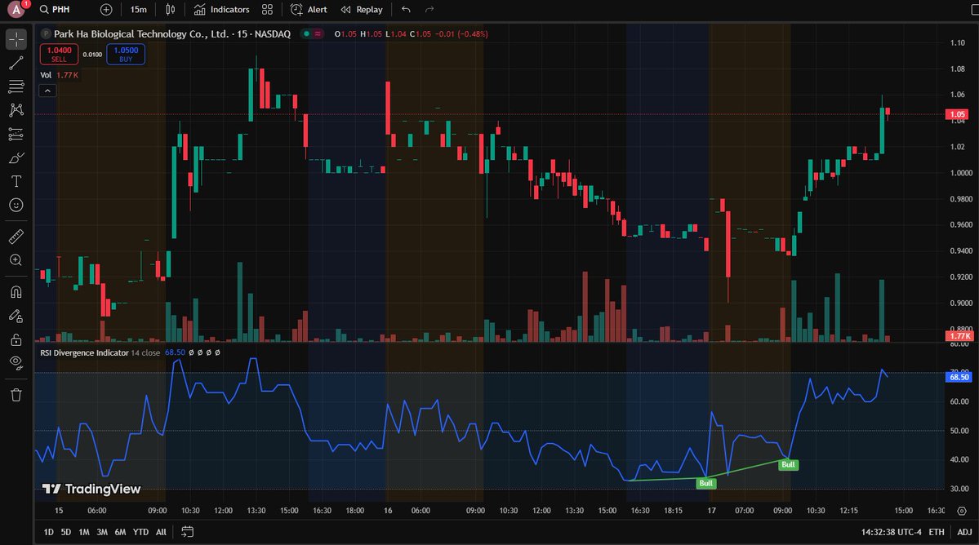The width and height of the screenshot is (979, 545).
Task: Select the All time range
Action: click(x=161, y=532)
